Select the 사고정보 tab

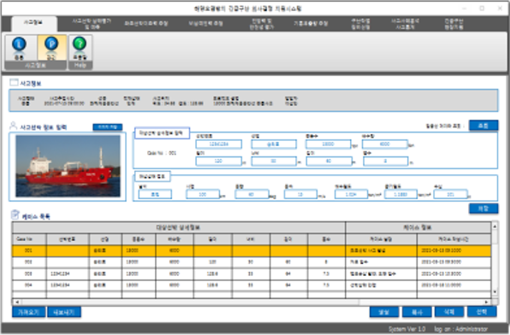point(33,23)
